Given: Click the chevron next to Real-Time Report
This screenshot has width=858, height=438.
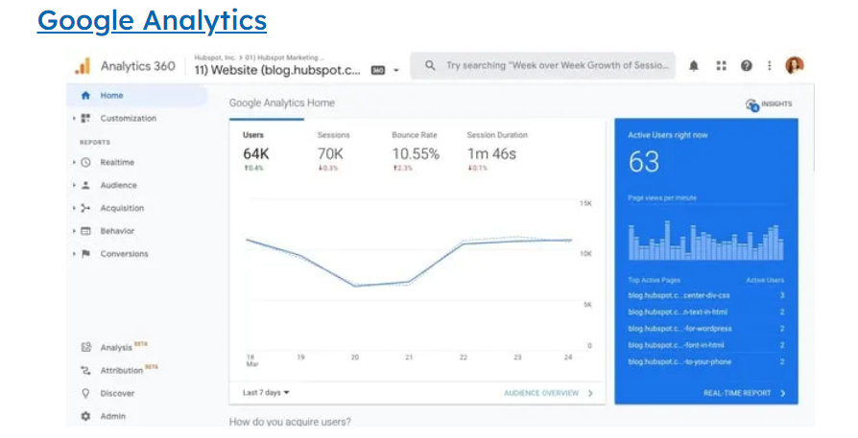Looking at the screenshot, I should pyautogui.click(x=783, y=393).
